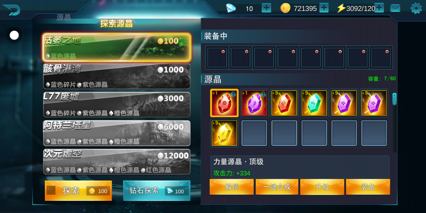Click first empty 装备中 equipment slot
This screenshot has width=426, height=213.
click(x=217, y=58)
